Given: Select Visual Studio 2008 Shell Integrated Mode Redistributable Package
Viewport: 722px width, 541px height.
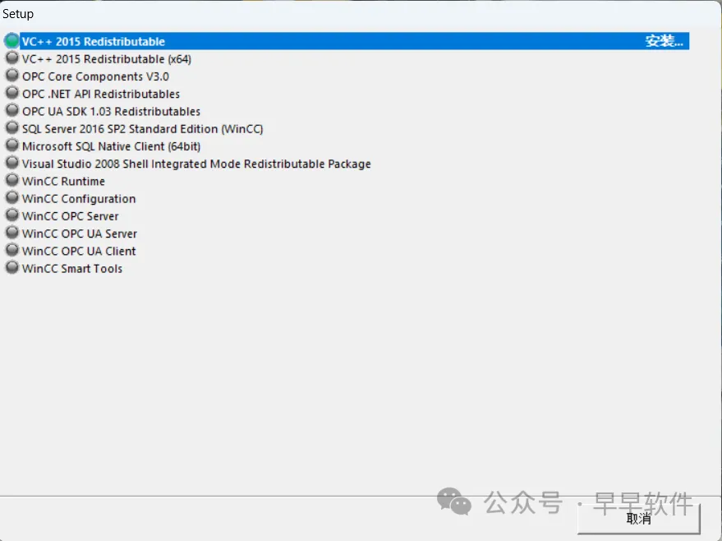Looking at the screenshot, I should point(196,164).
